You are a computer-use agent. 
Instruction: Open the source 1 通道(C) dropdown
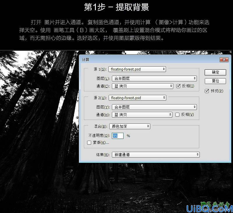click(142, 86)
